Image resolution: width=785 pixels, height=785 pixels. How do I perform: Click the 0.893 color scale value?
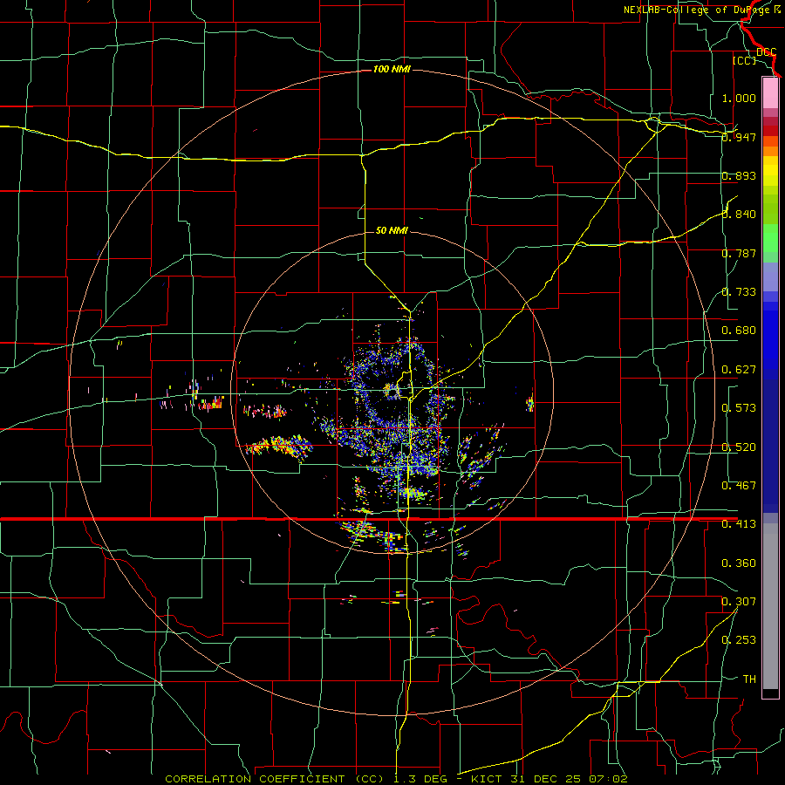pos(739,175)
